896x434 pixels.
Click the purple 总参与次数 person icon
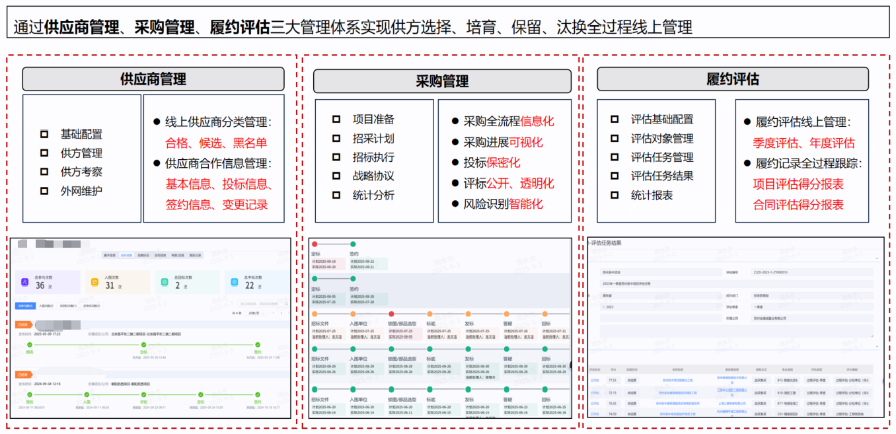point(25,282)
